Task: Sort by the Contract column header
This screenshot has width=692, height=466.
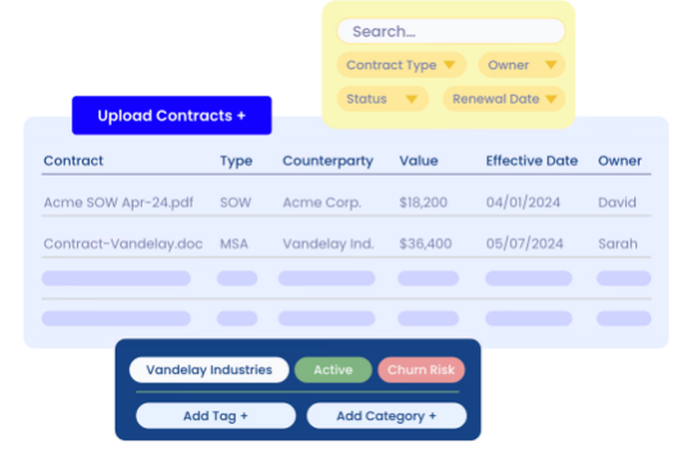Action: pyautogui.click(x=73, y=161)
